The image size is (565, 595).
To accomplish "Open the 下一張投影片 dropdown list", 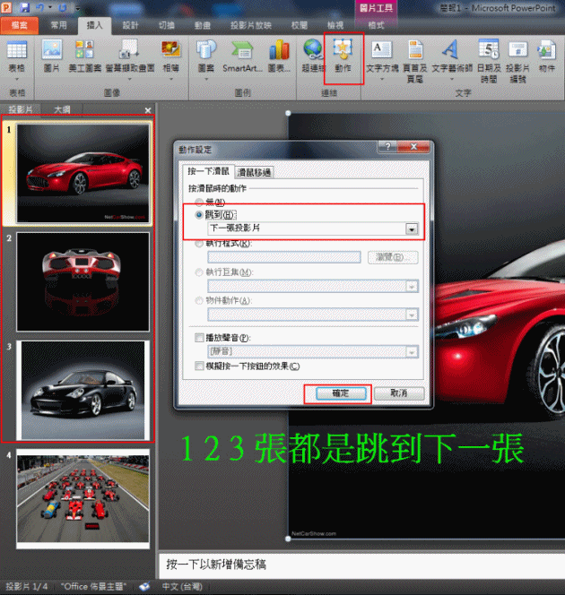I will click(x=412, y=229).
